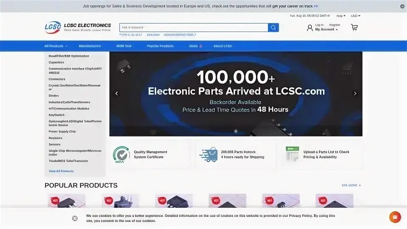Select the Crystal Oscillator category
This screenshot has height=229, width=407.
point(75,87)
